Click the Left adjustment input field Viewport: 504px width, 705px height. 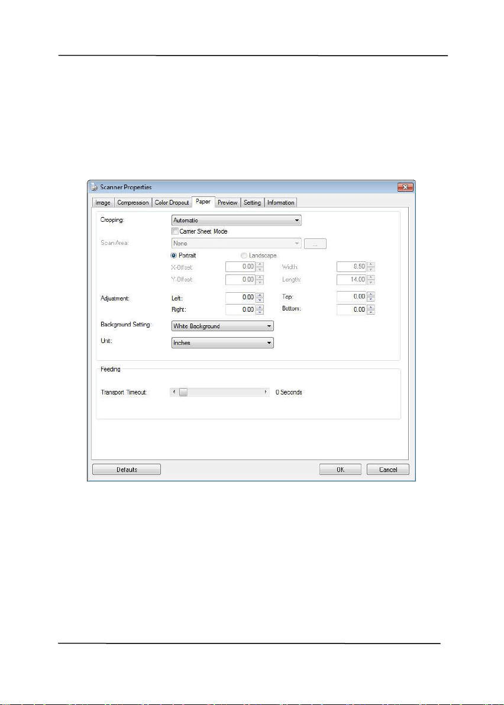point(241,297)
